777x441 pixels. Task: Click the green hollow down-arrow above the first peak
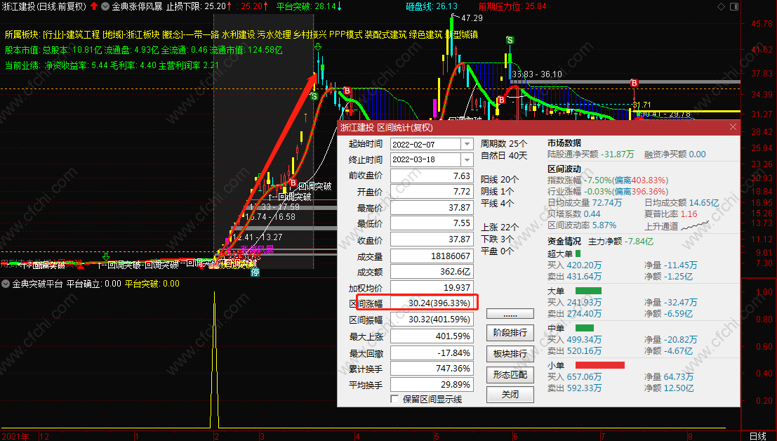[x=318, y=46]
